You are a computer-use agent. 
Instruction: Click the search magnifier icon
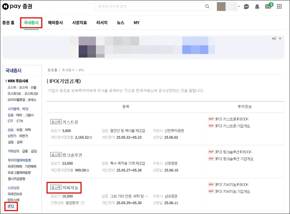pos(207,6)
